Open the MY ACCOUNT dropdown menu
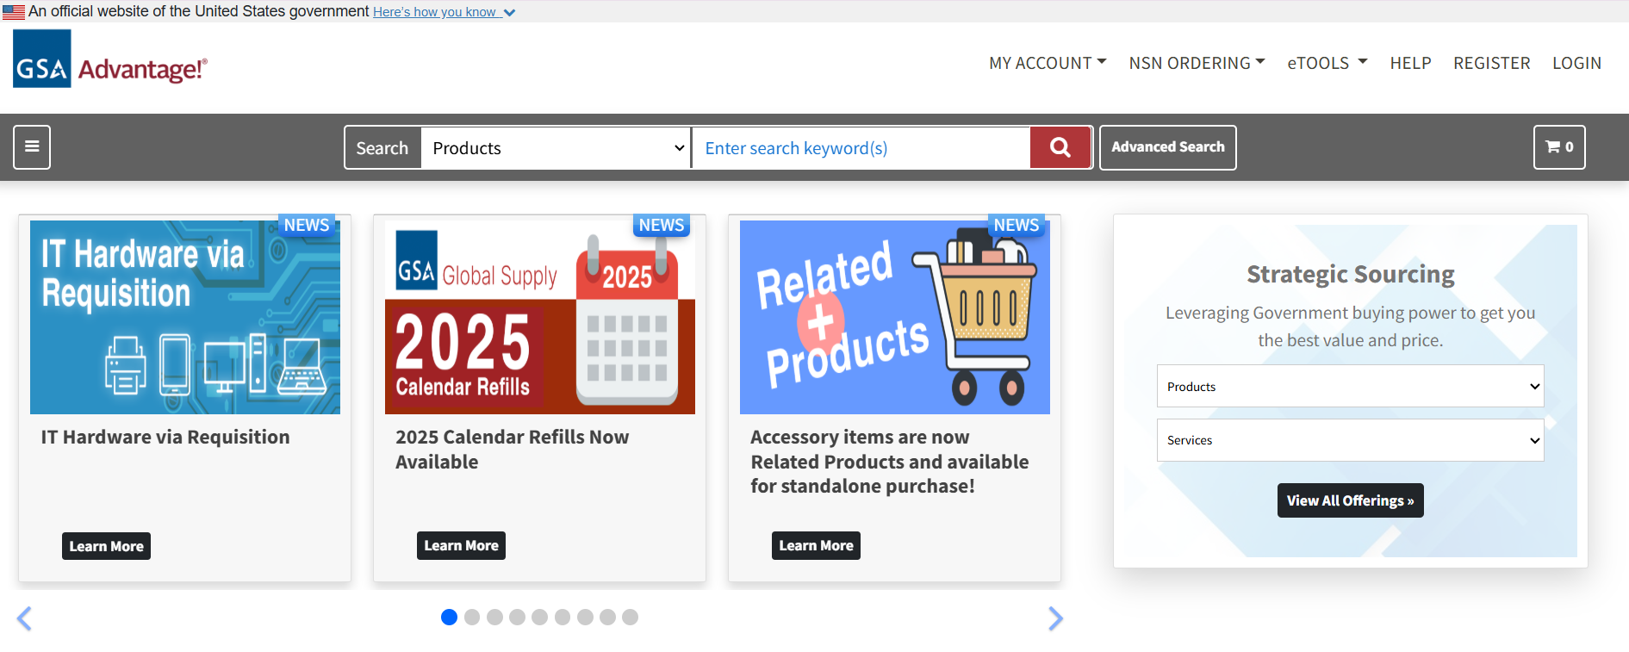The image size is (1629, 652). pos(1048,63)
